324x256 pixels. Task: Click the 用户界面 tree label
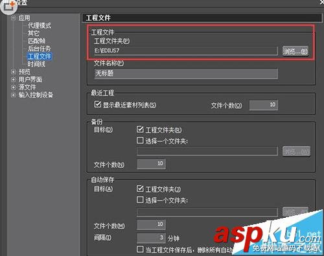[x=30, y=80]
